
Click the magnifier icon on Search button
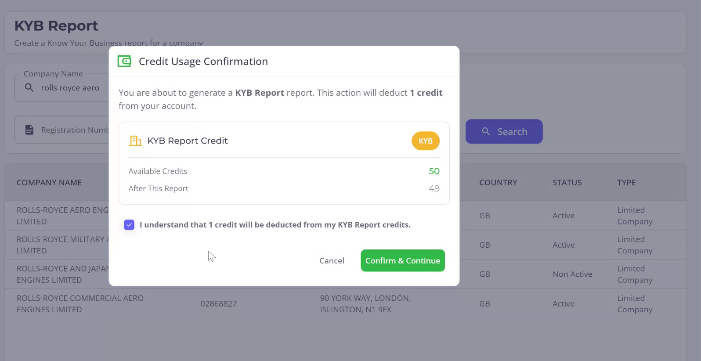(x=486, y=131)
